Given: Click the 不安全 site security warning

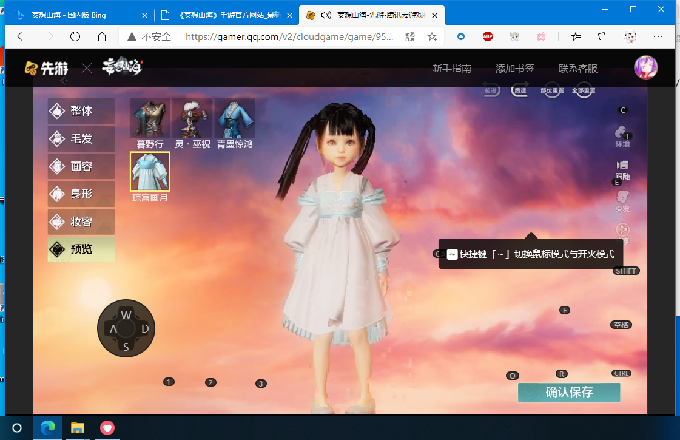Looking at the screenshot, I should pyautogui.click(x=149, y=37).
